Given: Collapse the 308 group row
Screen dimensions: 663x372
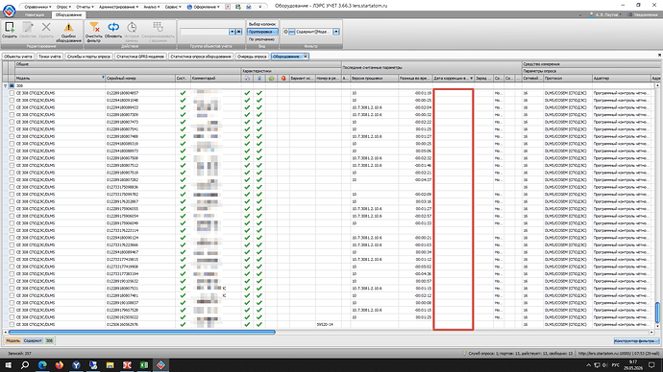Looking at the screenshot, I should coord(6,85).
